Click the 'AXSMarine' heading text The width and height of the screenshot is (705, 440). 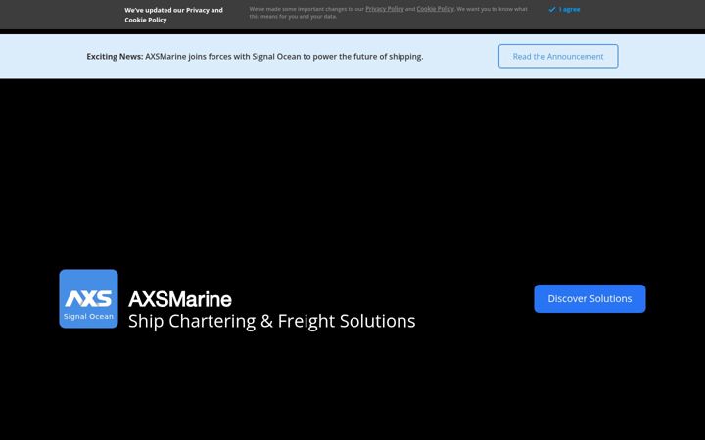coord(180,299)
